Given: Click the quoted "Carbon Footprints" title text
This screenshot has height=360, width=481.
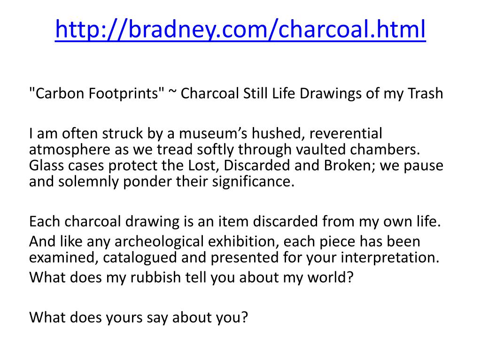Looking at the screenshot, I should pos(97,93).
